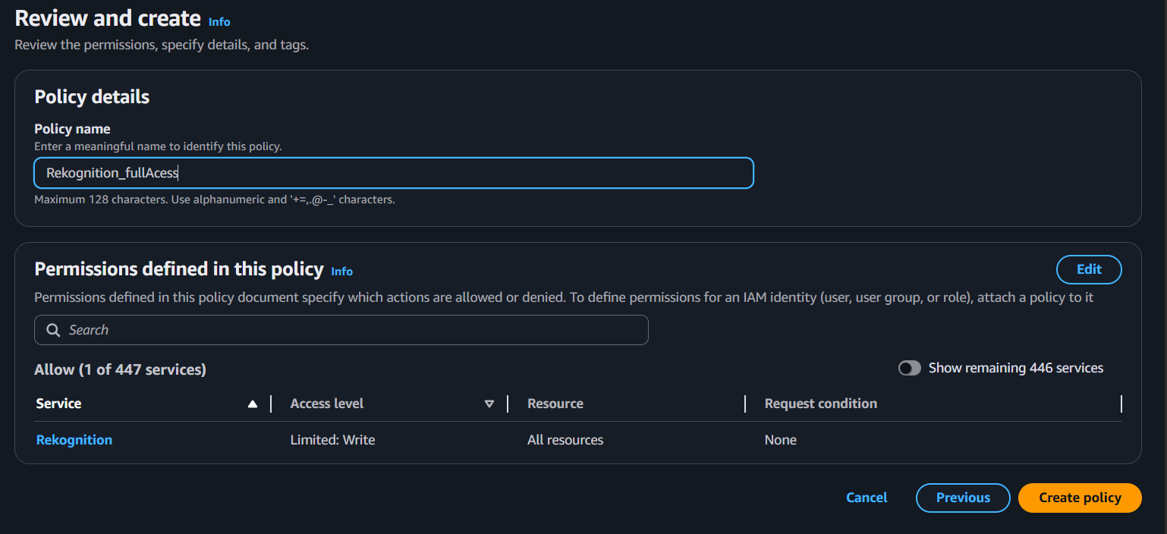The image size is (1167, 534).
Task: Select the 'None' request condition cell
Action: tap(781, 440)
